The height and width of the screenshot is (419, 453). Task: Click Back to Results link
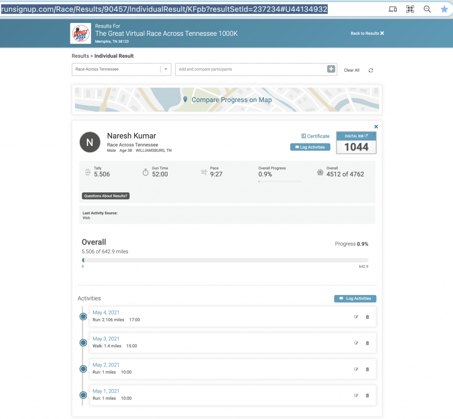pyautogui.click(x=367, y=34)
